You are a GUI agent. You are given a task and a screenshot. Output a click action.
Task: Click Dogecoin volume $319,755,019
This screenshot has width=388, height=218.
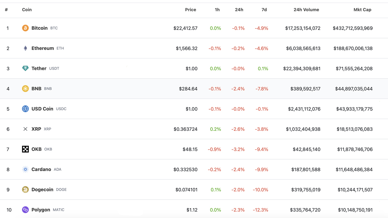pos(306,190)
